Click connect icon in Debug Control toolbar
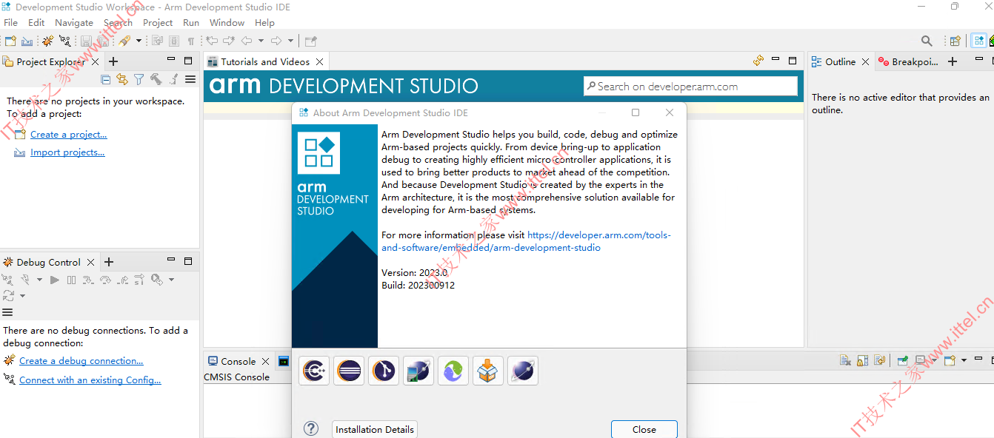The image size is (994, 438). (7, 280)
